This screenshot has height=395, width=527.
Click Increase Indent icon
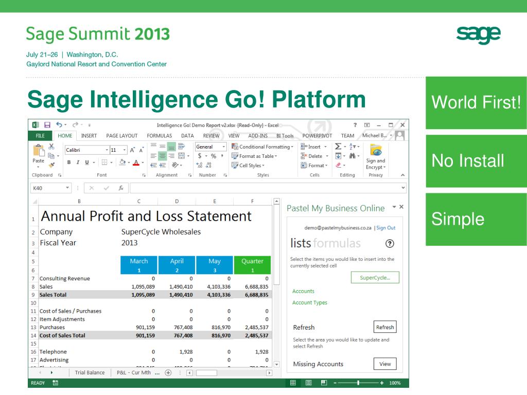coord(163,165)
